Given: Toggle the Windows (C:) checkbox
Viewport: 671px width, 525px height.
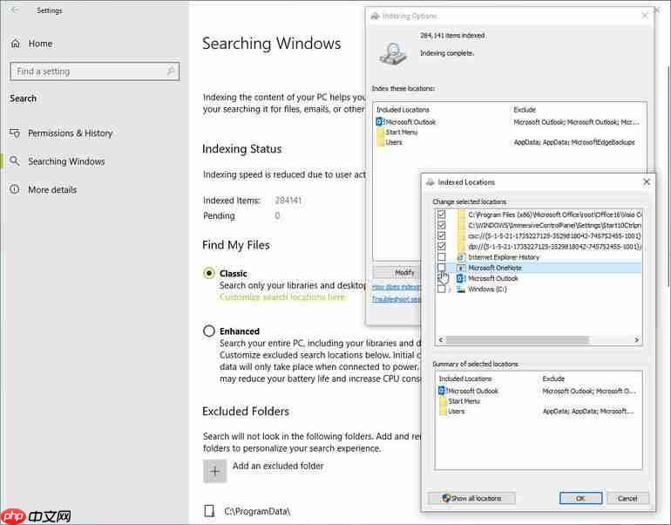Looking at the screenshot, I should (442, 290).
